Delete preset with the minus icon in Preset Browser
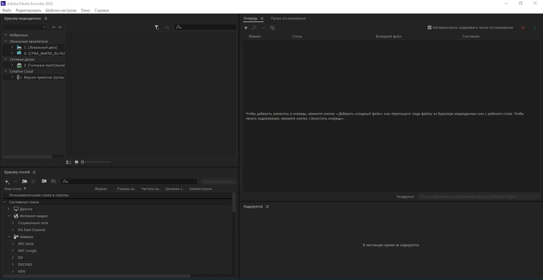543x280 pixels. tap(15, 182)
